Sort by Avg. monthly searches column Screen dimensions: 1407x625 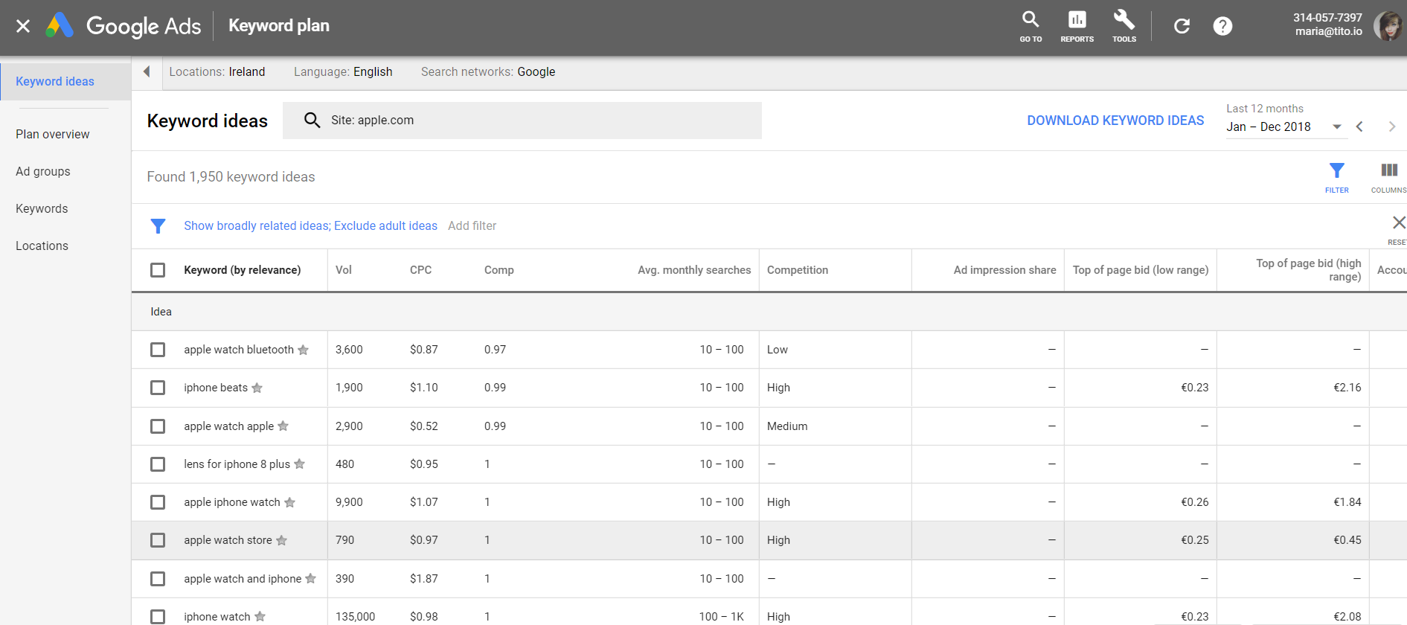(694, 270)
